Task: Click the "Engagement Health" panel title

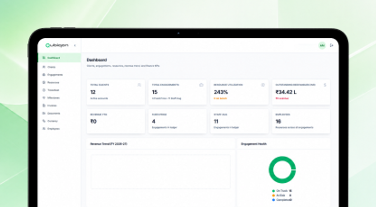Action: click(254, 144)
